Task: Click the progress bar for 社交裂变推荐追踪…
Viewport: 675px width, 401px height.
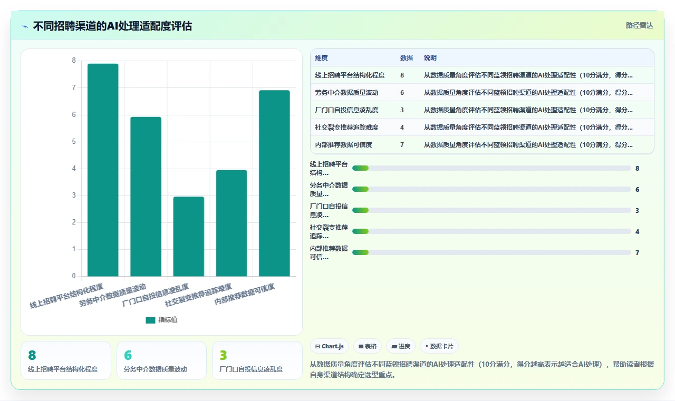Action: (x=491, y=231)
